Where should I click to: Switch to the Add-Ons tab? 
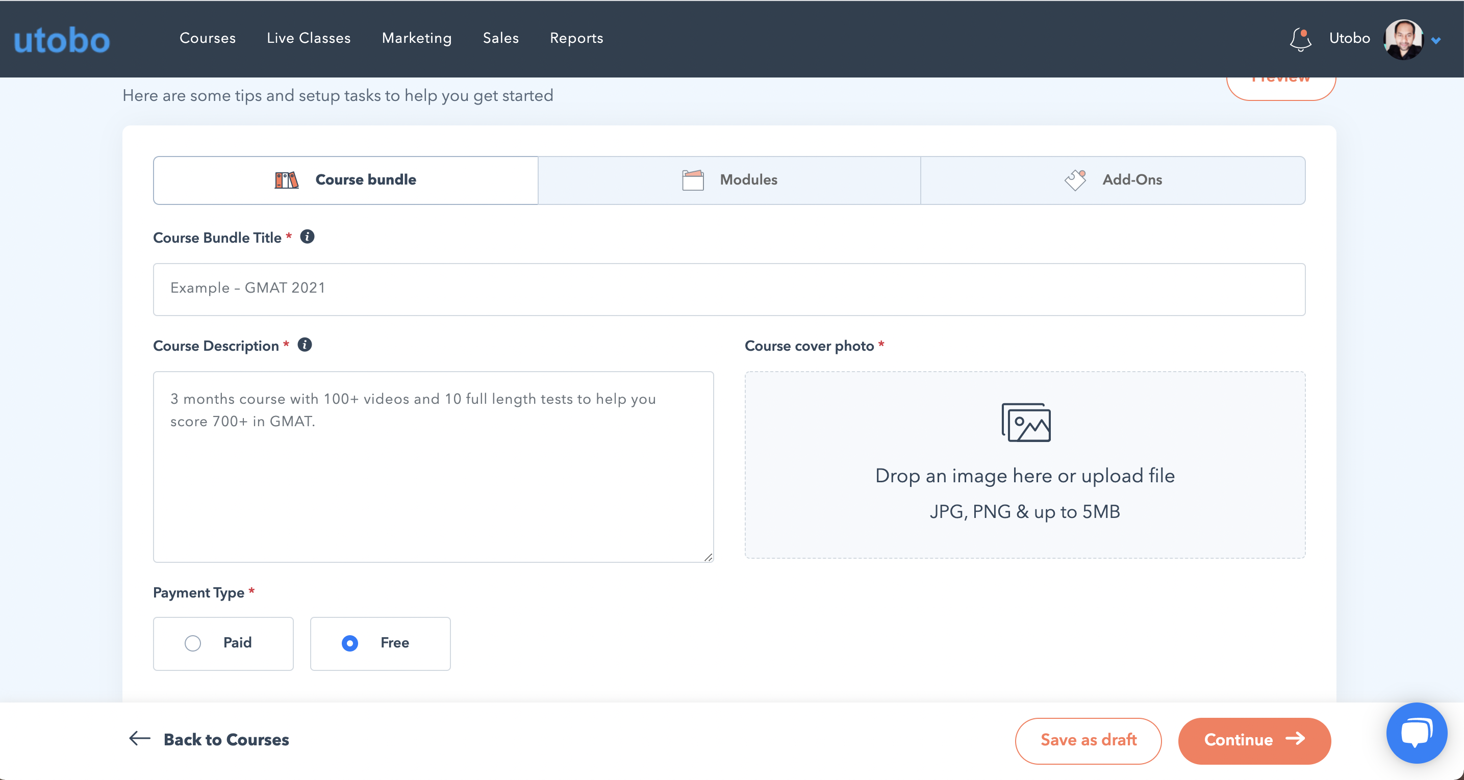pyautogui.click(x=1113, y=180)
